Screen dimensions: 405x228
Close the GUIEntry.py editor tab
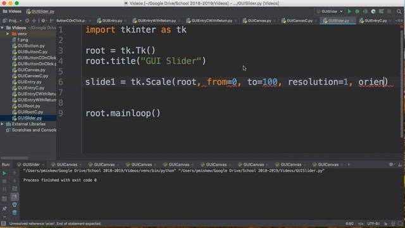(125, 21)
